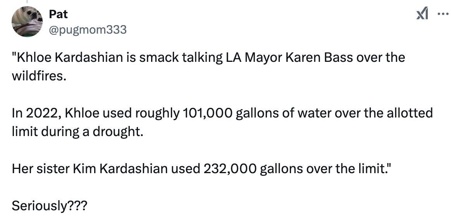This screenshot has width=451, height=218.
Task: Click the number "232,000" in the post
Action: tap(230, 169)
